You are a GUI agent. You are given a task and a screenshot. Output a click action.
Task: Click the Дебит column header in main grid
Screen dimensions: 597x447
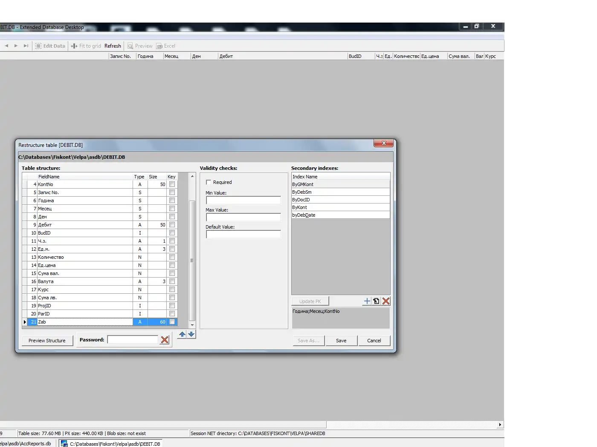(283, 56)
